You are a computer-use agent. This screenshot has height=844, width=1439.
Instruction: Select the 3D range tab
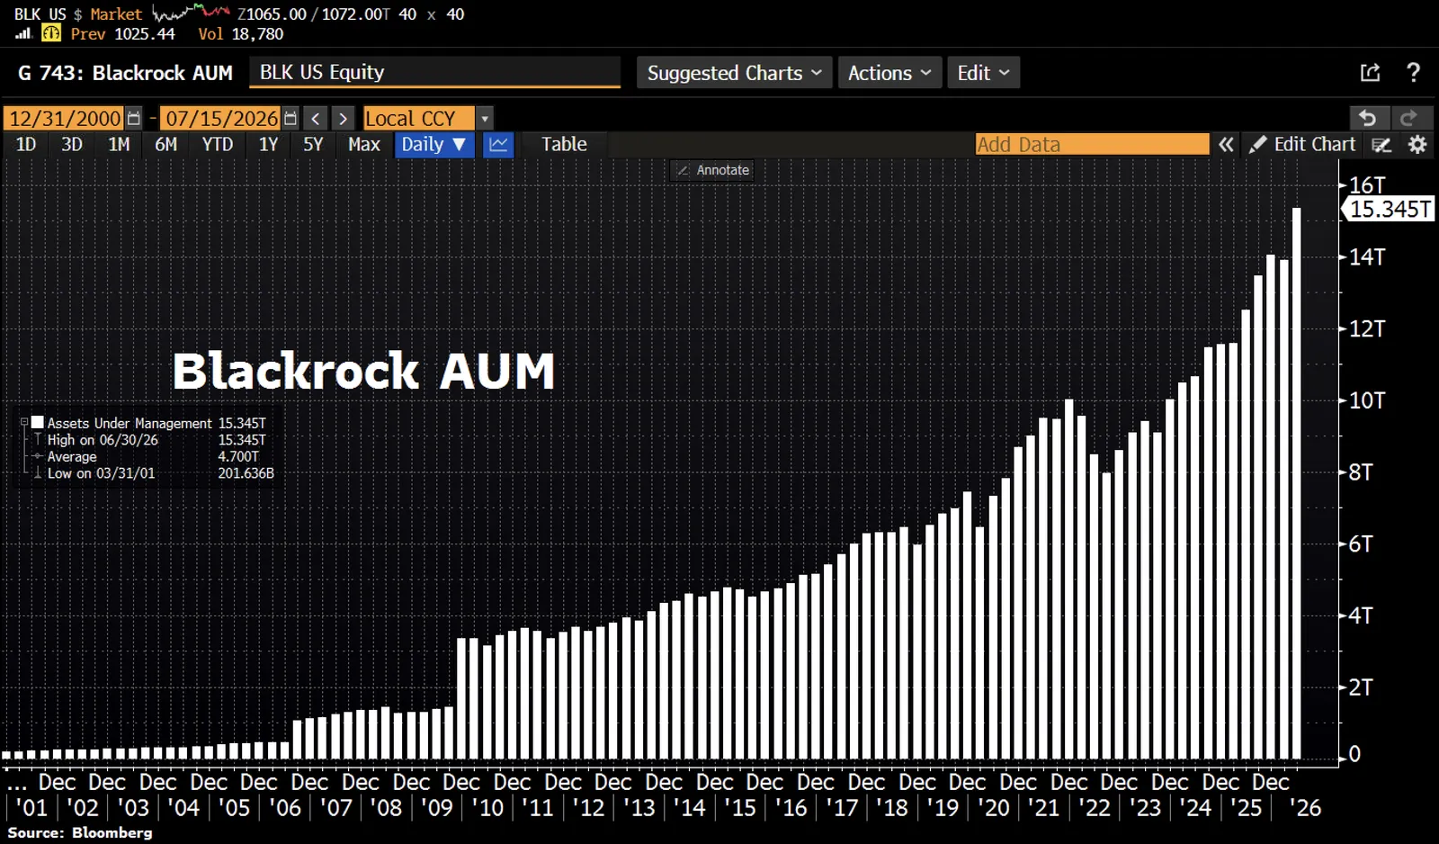[x=72, y=144]
